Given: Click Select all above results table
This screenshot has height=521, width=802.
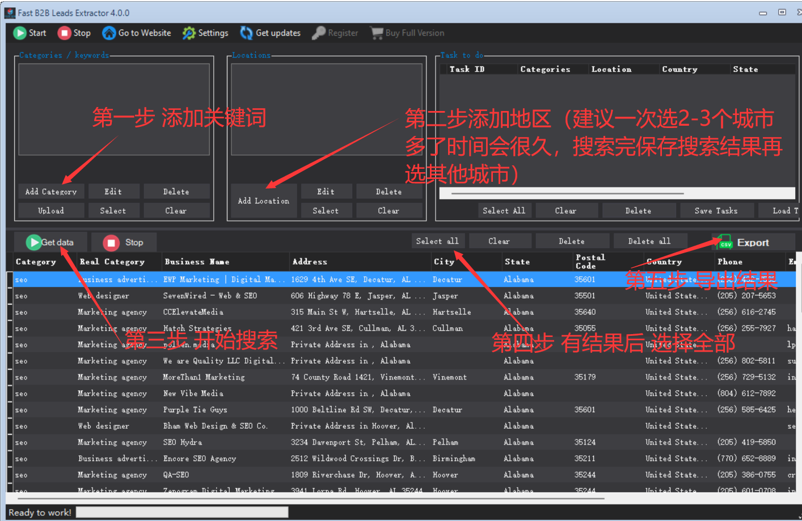Looking at the screenshot, I should tap(437, 241).
